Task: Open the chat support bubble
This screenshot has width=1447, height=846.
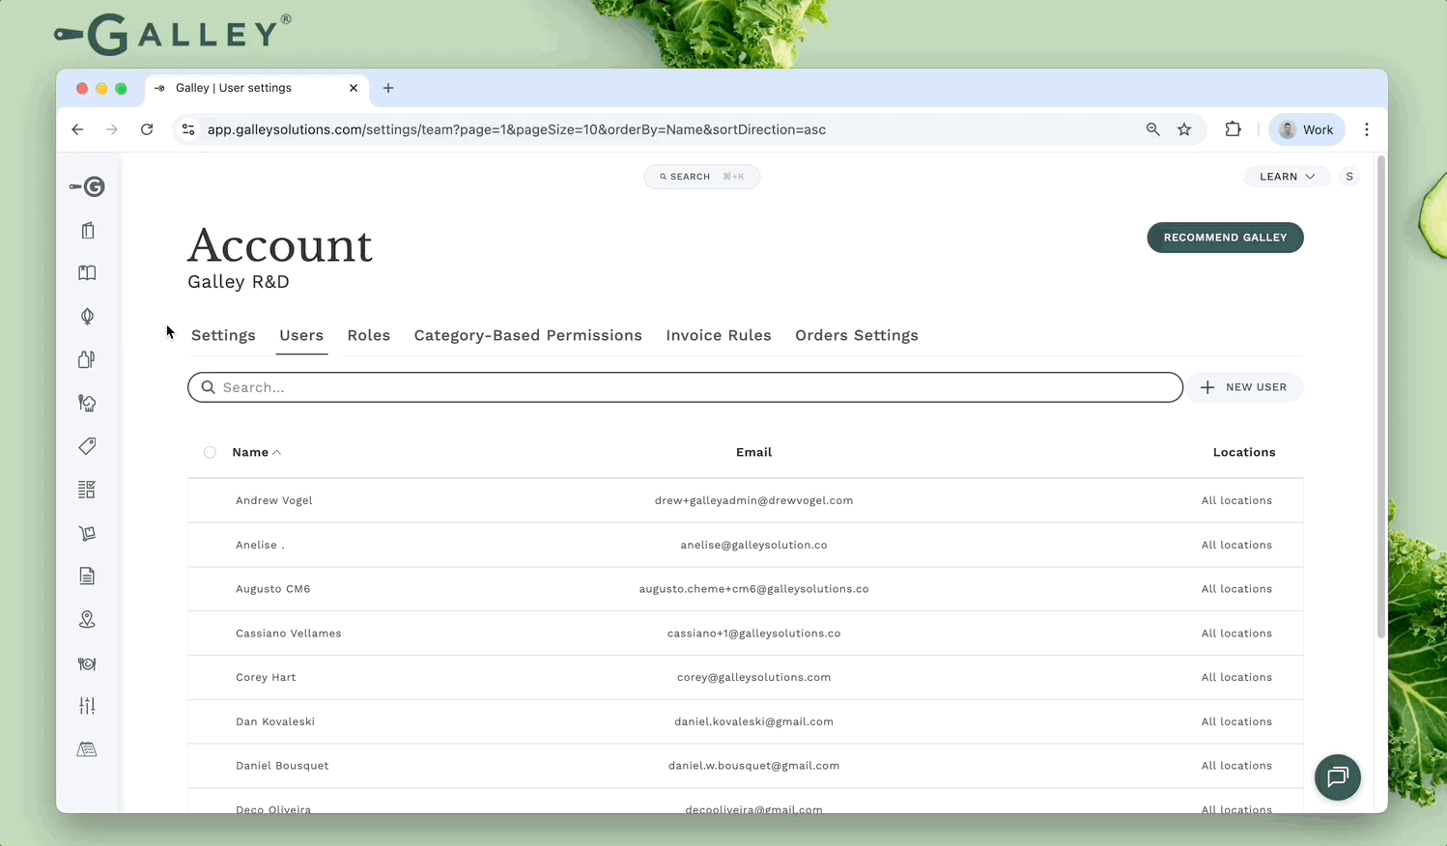Action: coord(1338,777)
